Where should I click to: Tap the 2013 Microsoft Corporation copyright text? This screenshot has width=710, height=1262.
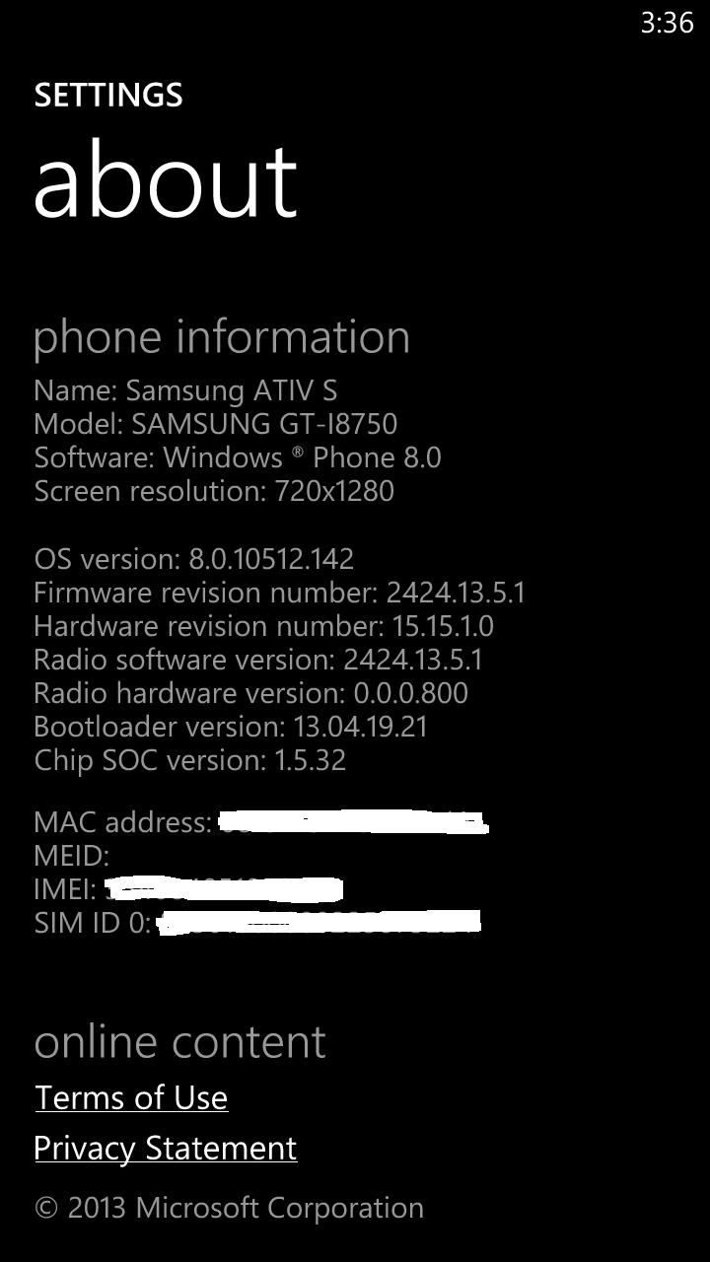(x=229, y=1209)
